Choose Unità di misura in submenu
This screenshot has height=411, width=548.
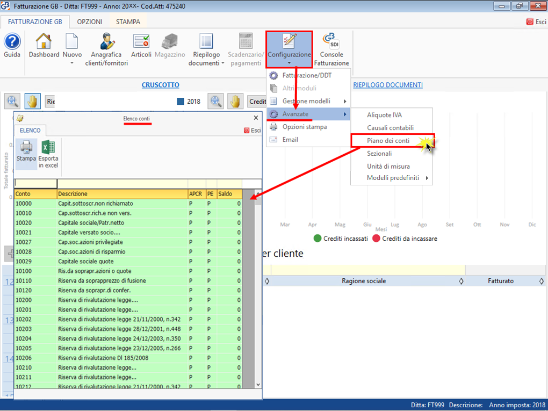click(388, 167)
